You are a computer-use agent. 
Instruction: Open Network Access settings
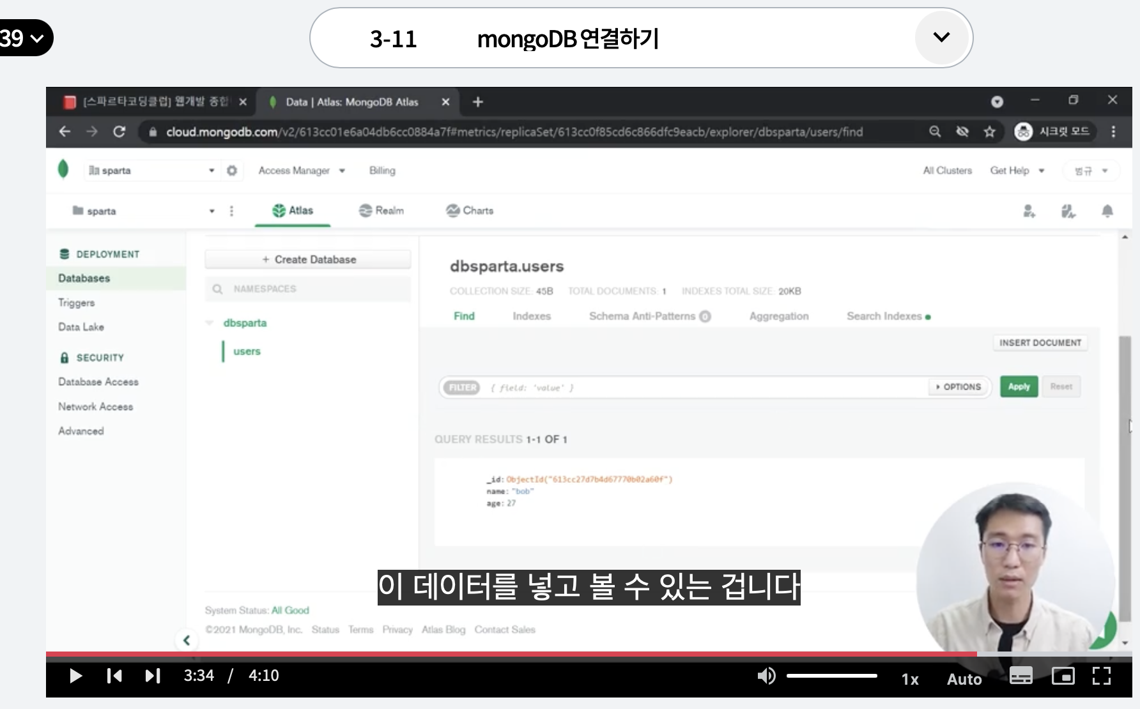tap(96, 407)
